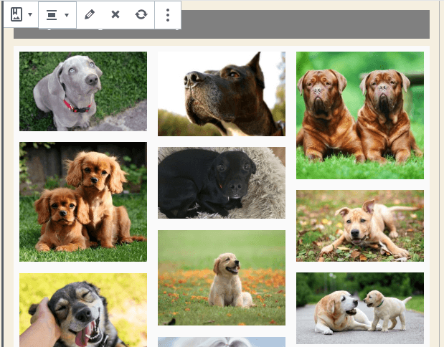
Task: Select the two spaniel puppies photo
Action: 83,201
